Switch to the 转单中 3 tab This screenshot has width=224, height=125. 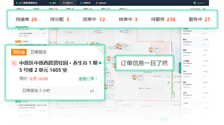(128, 19)
